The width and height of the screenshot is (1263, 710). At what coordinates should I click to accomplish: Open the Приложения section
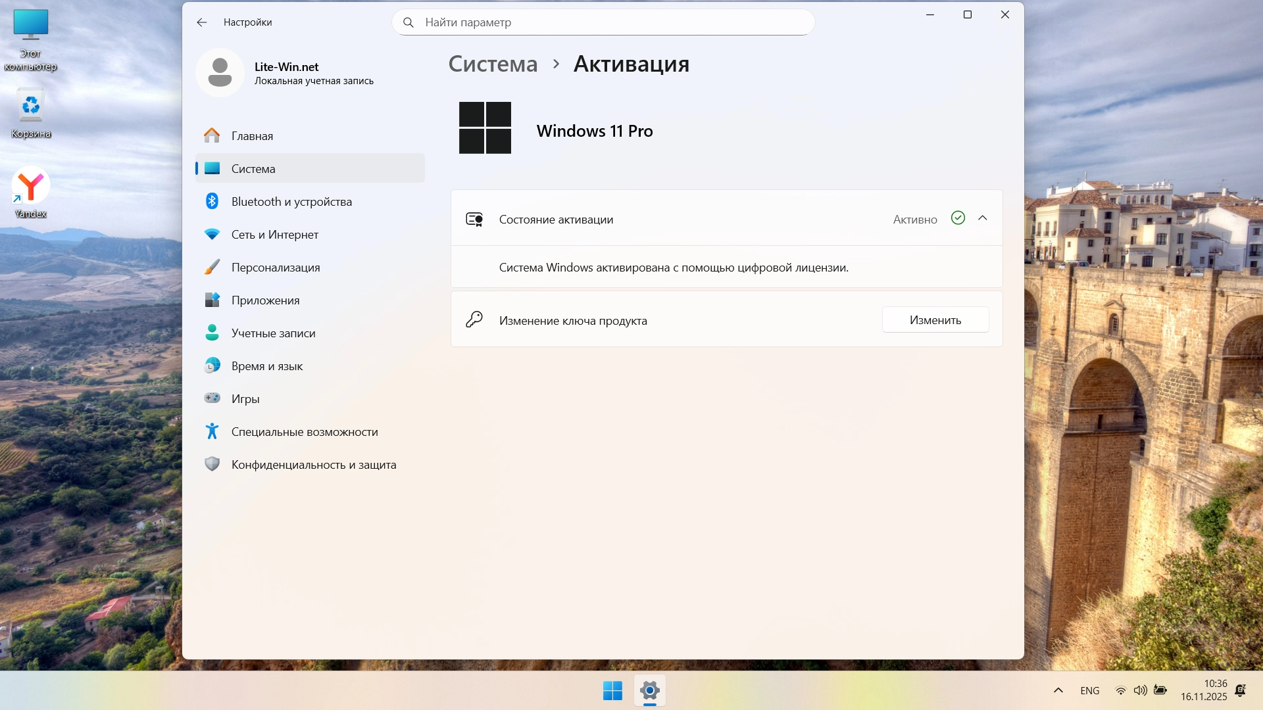265,300
